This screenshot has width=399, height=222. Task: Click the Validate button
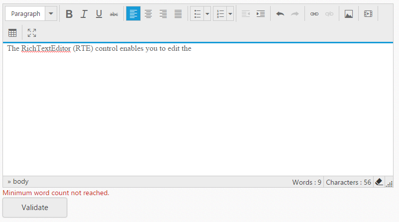(x=35, y=208)
